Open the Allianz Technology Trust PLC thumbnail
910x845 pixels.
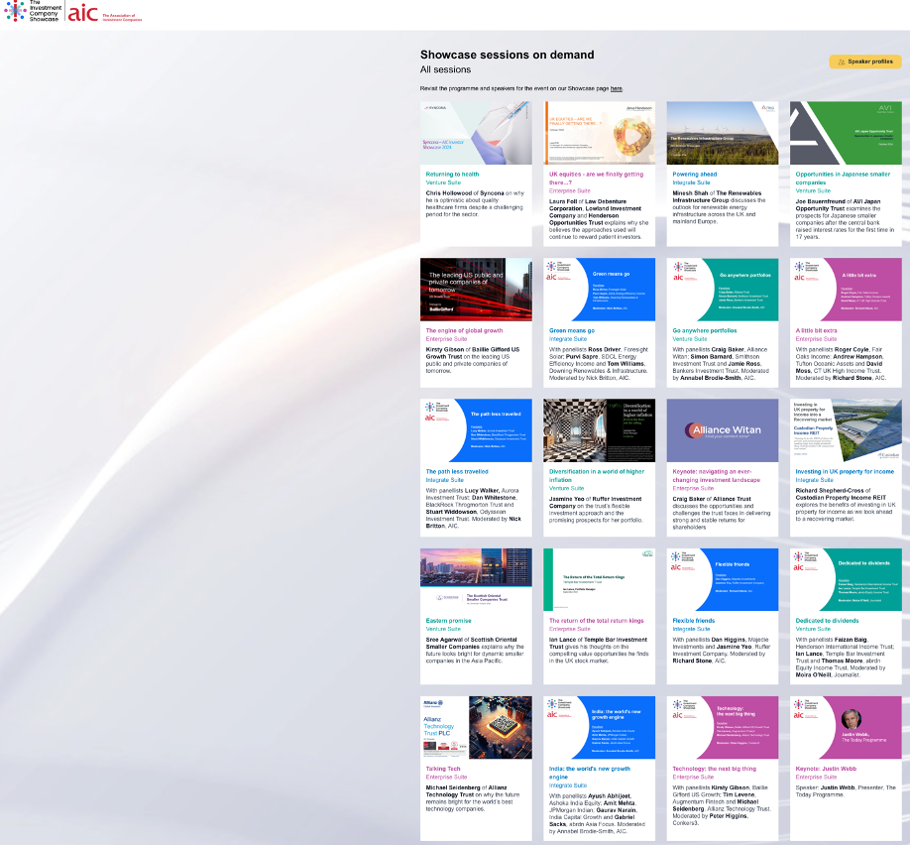pos(476,728)
